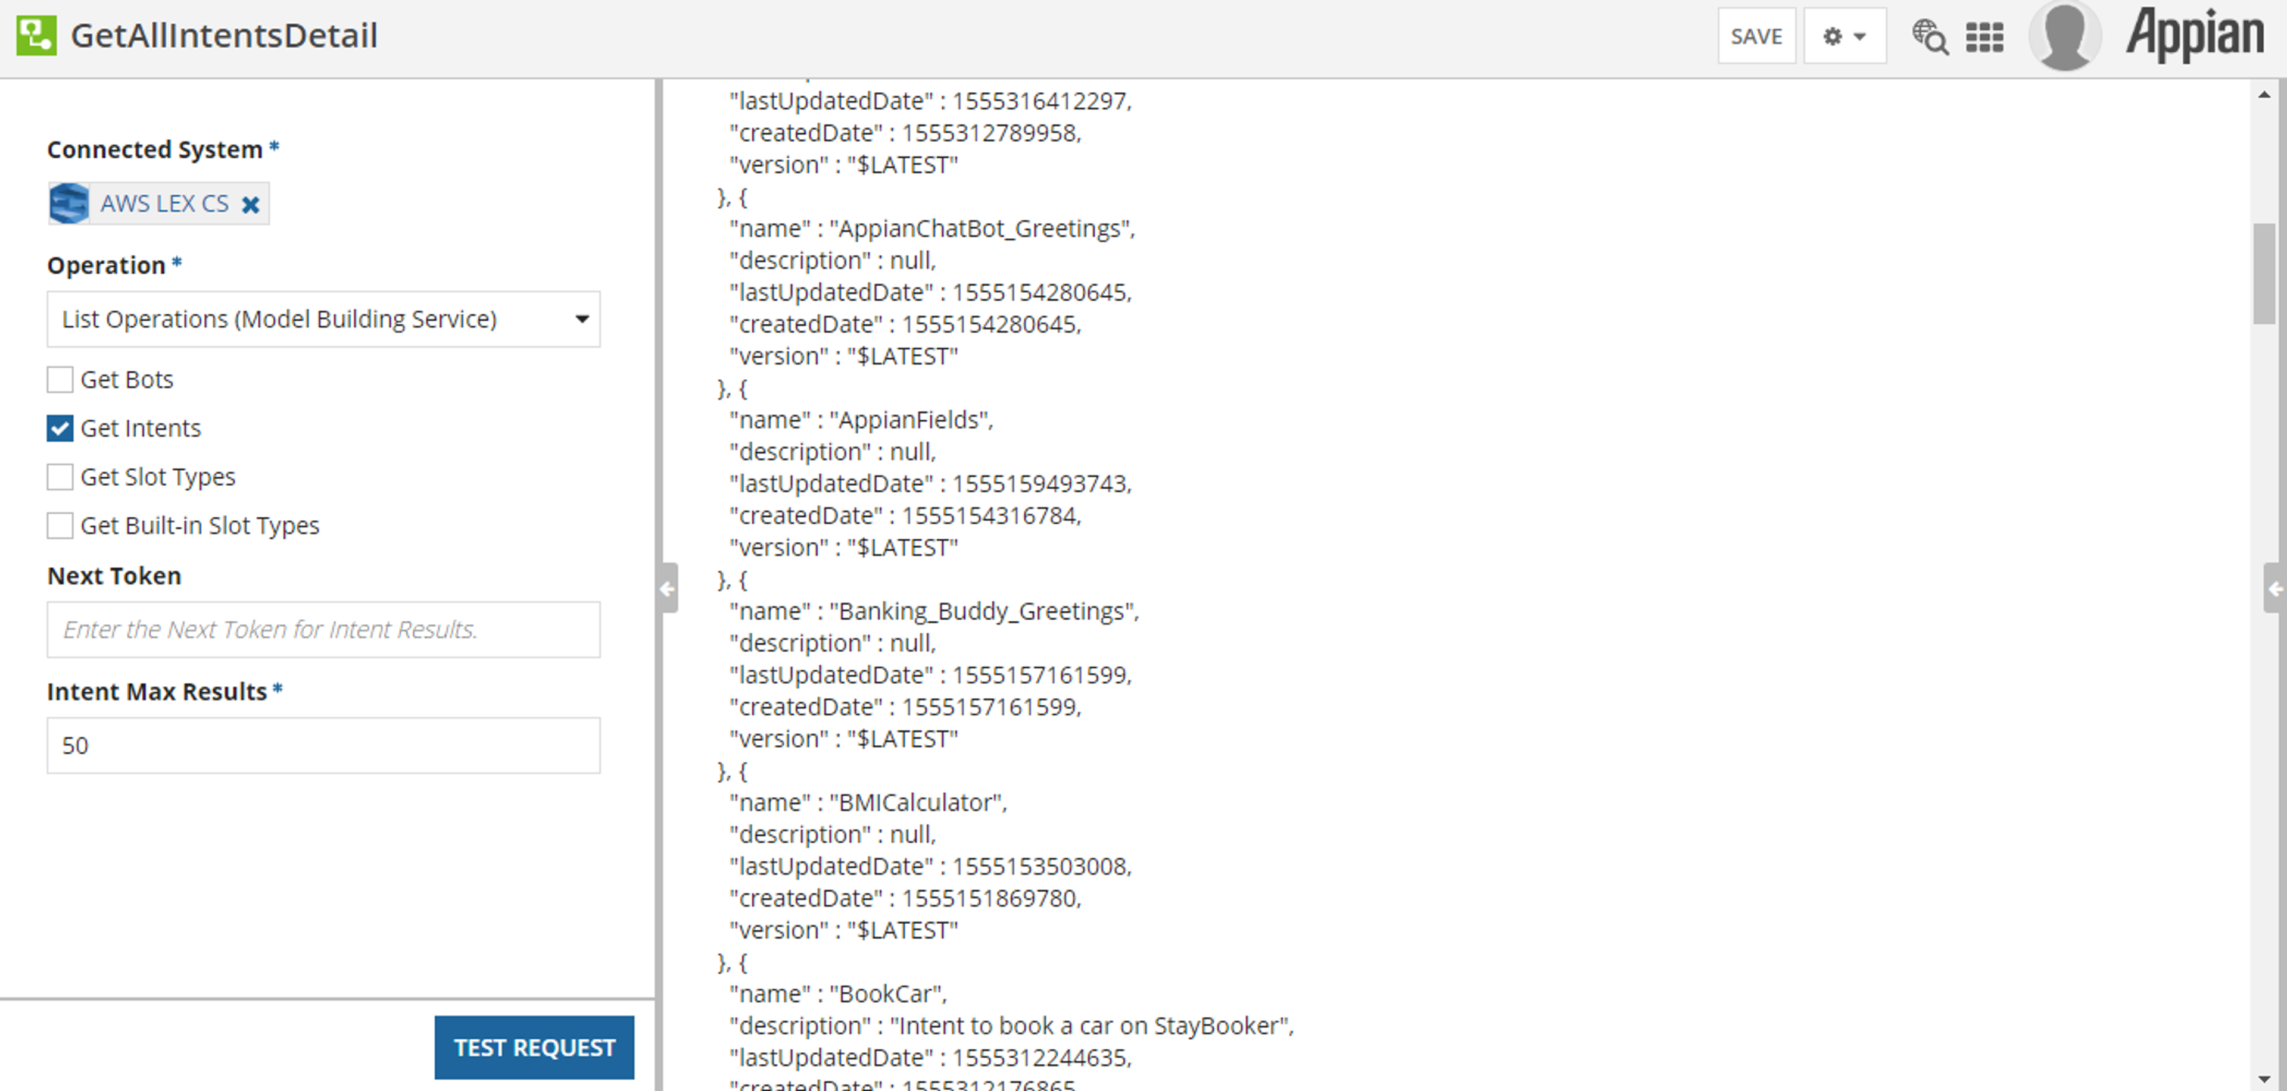This screenshot has width=2287, height=1091.
Task: Remove AWS LEX CS connected system
Action: click(251, 205)
